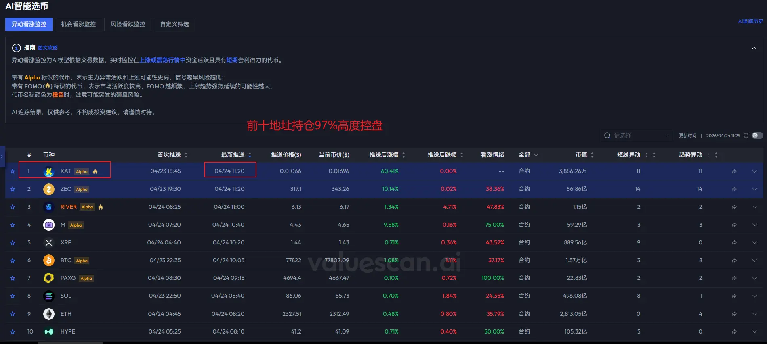Screen dimensions: 767x344
Task: Switch to 风险看跌监控 tab
Action: (128, 24)
